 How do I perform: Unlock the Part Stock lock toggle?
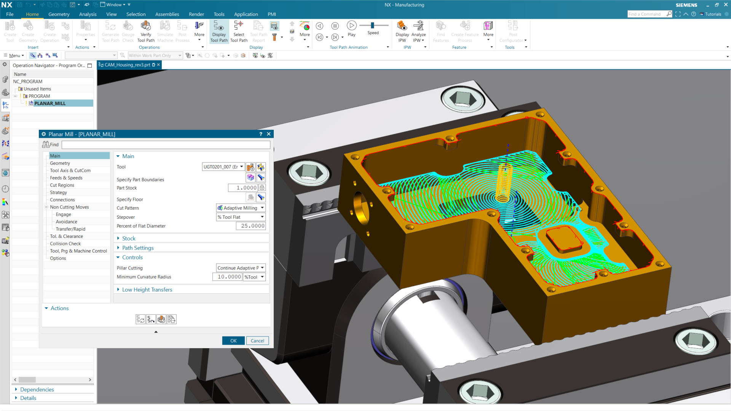point(262,188)
